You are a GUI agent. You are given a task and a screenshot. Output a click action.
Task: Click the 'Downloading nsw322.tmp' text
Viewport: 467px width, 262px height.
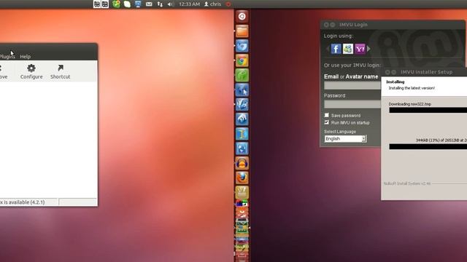pyautogui.click(x=410, y=104)
